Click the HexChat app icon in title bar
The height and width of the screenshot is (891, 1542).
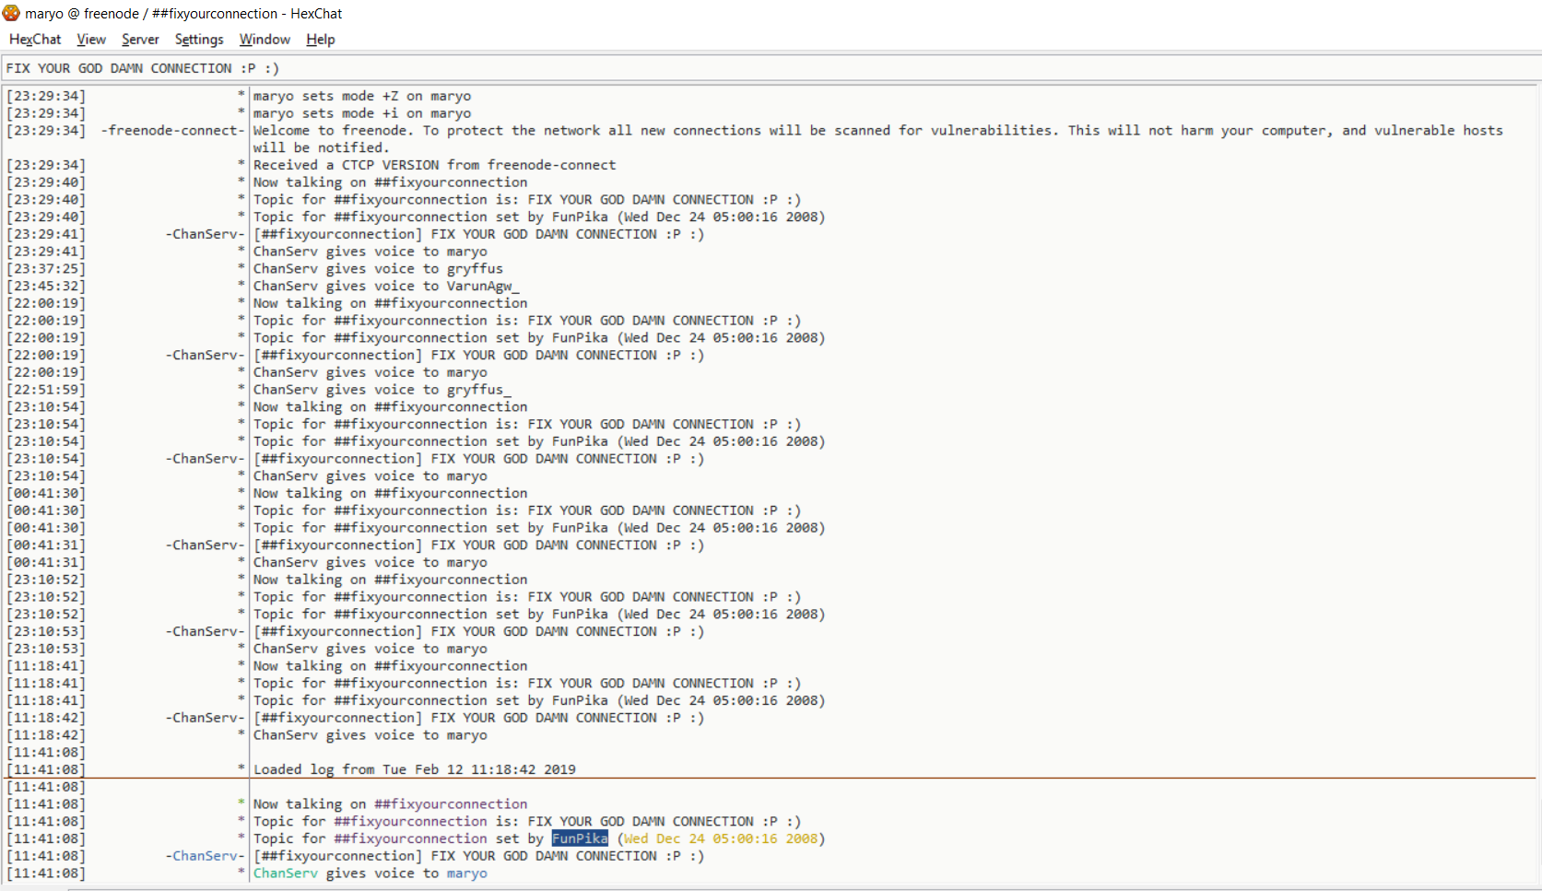11,13
